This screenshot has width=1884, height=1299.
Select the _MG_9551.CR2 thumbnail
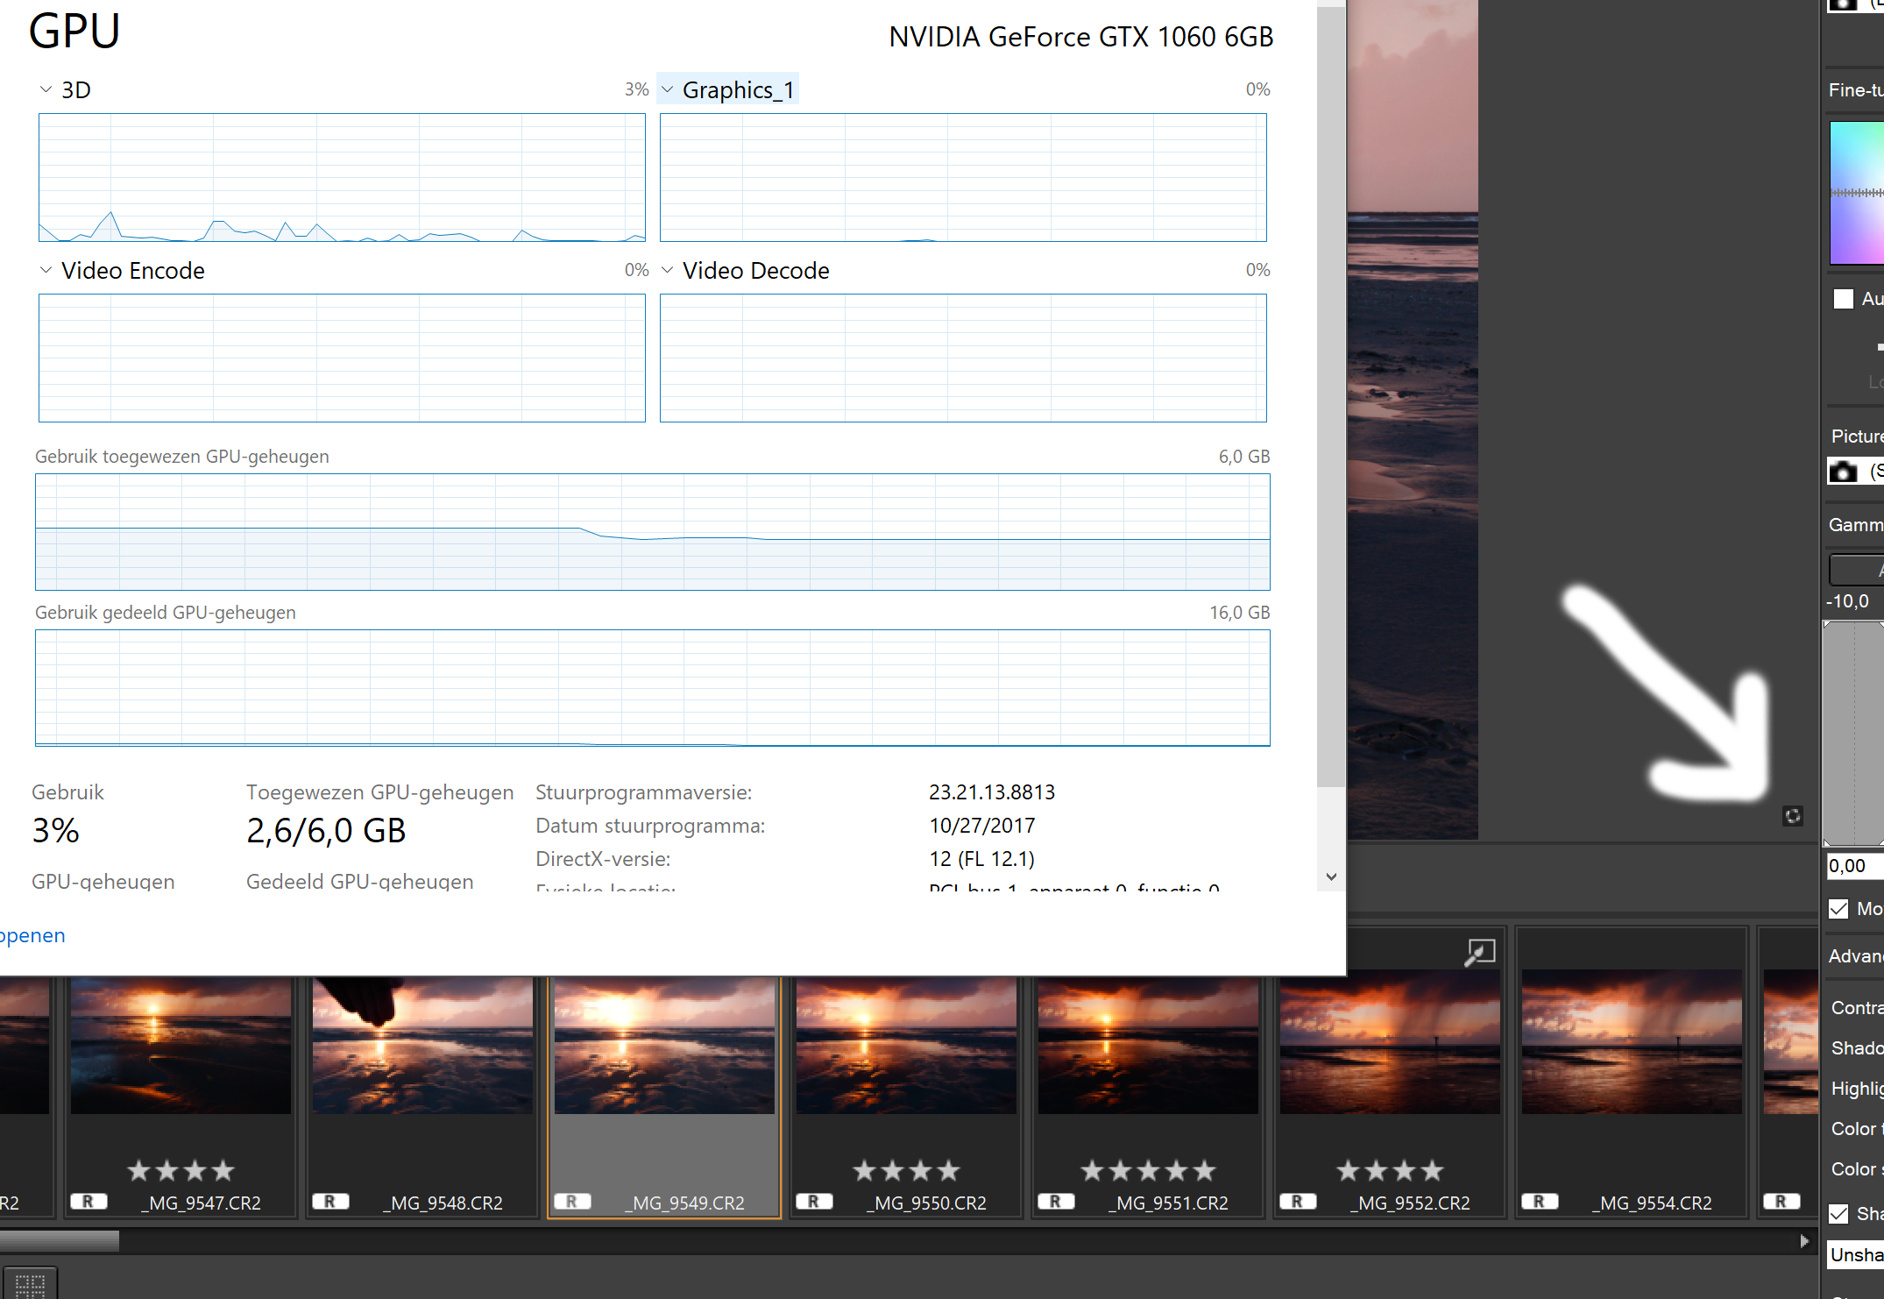point(1148,1043)
